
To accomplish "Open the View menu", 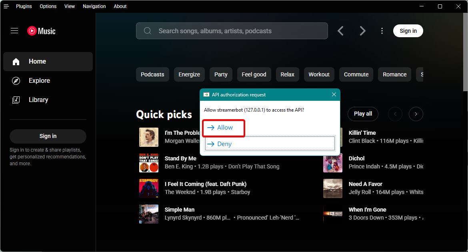I will [x=70, y=6].
